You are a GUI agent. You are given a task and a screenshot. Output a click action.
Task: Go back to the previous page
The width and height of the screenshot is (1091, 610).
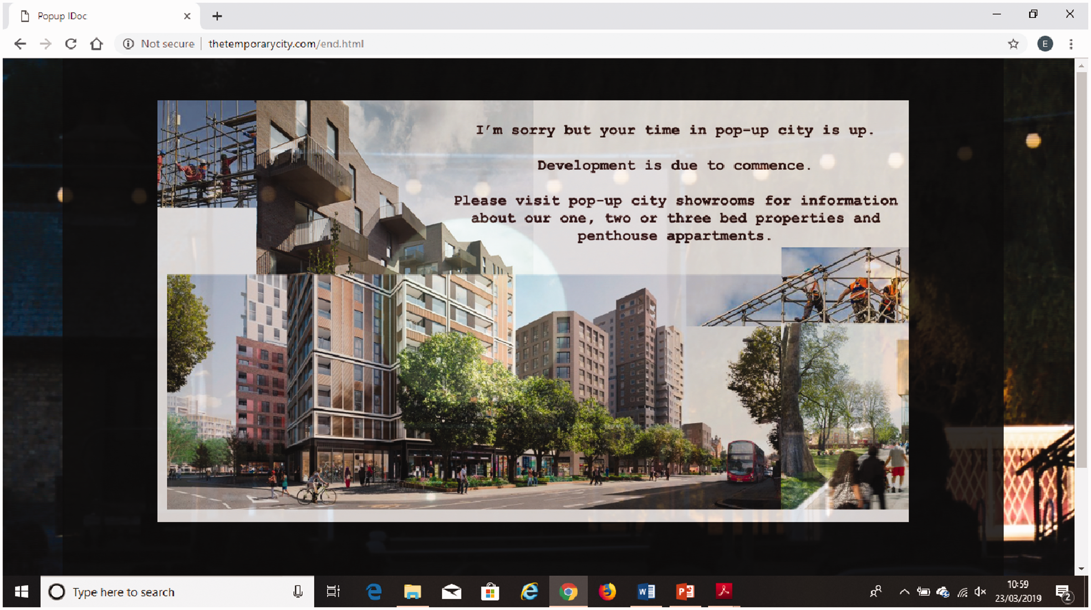(20, 44)
